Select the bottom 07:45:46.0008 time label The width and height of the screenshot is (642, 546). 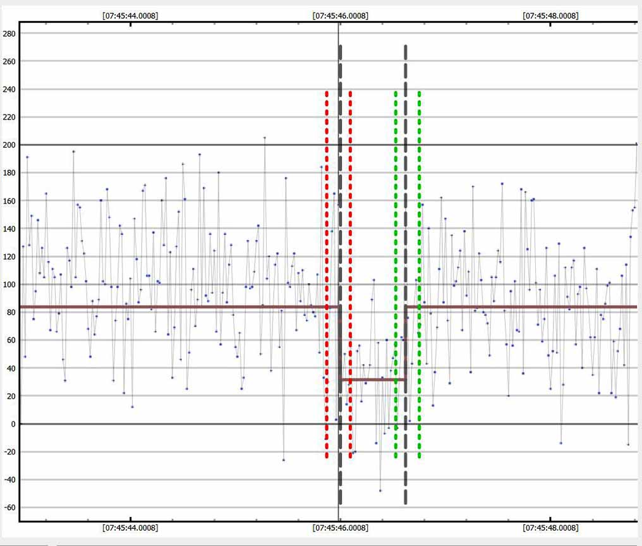(x=341, y=527)
